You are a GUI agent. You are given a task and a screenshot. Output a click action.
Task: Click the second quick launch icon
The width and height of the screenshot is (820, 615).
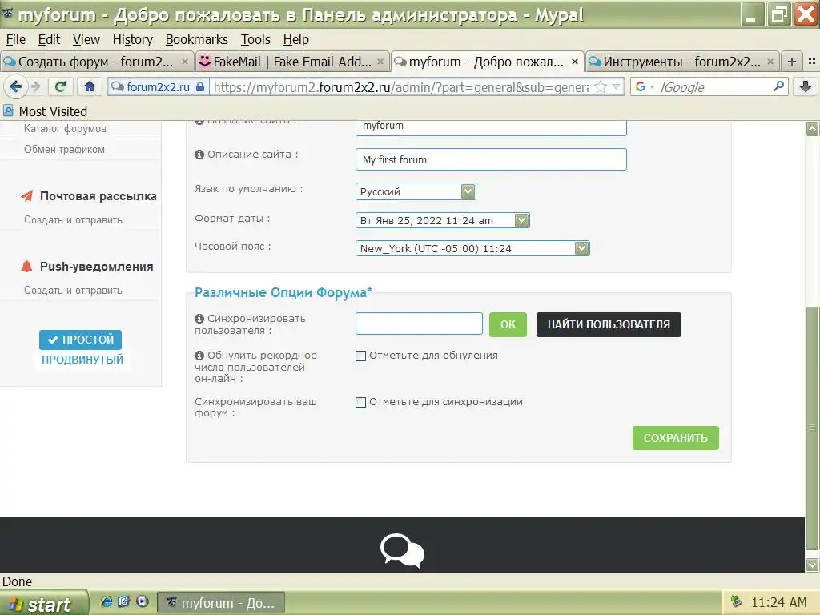pyautogui.click(x=124, y=601)
